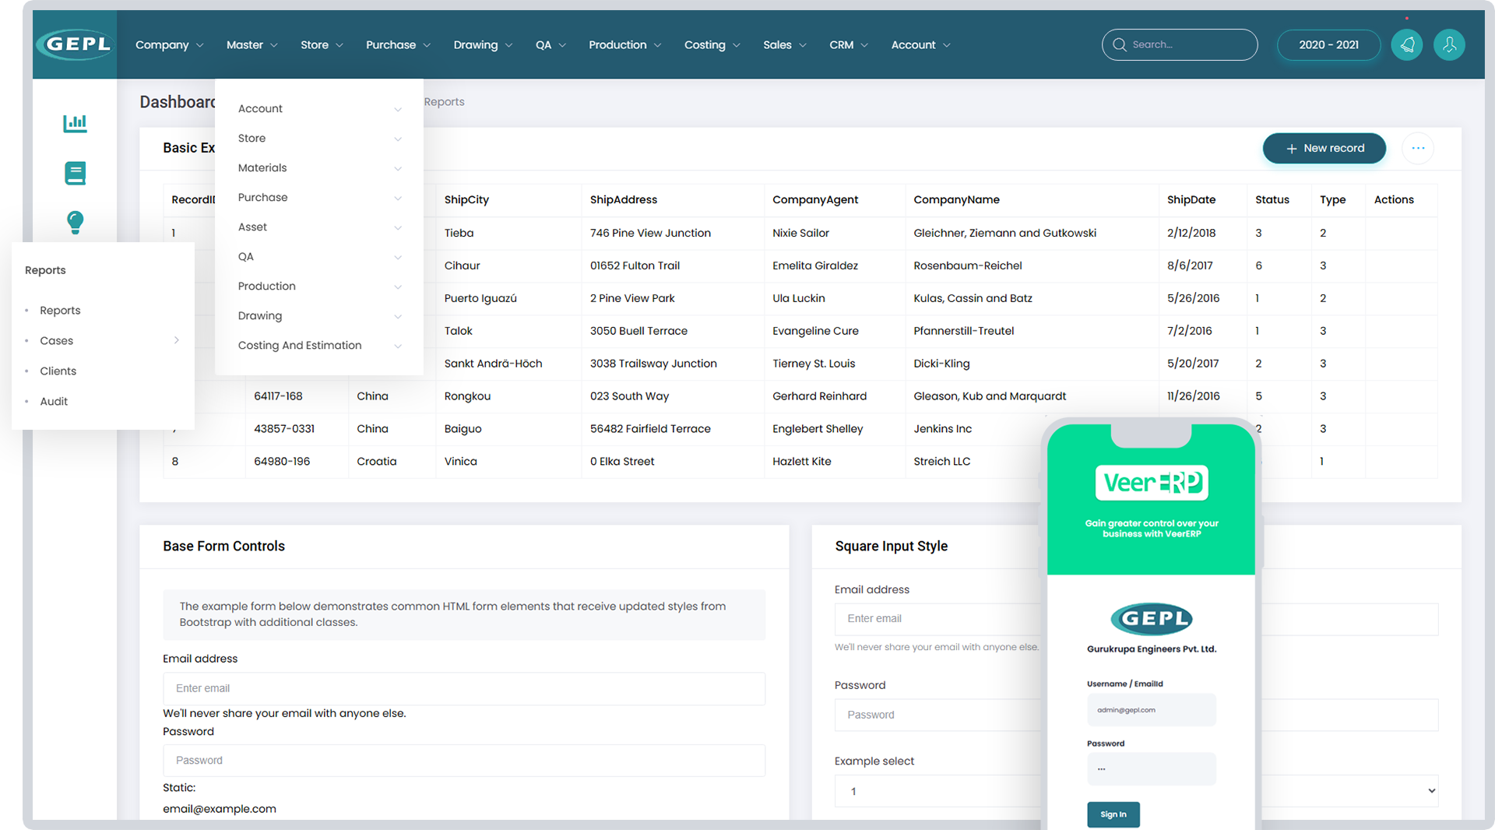
Task: Open the Account menu in top navigation
Action: point(920,44)
